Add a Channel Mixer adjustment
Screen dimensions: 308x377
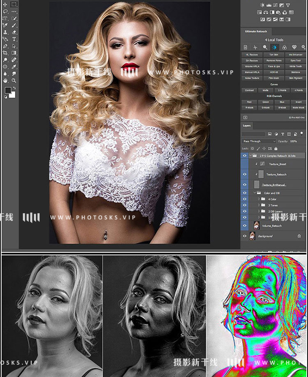pyautogui.click(x=285, y=12)
